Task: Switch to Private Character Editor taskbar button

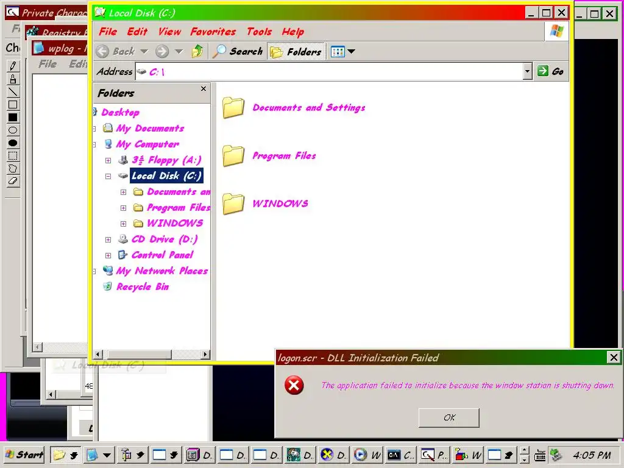Action: (x=434, y=455)
